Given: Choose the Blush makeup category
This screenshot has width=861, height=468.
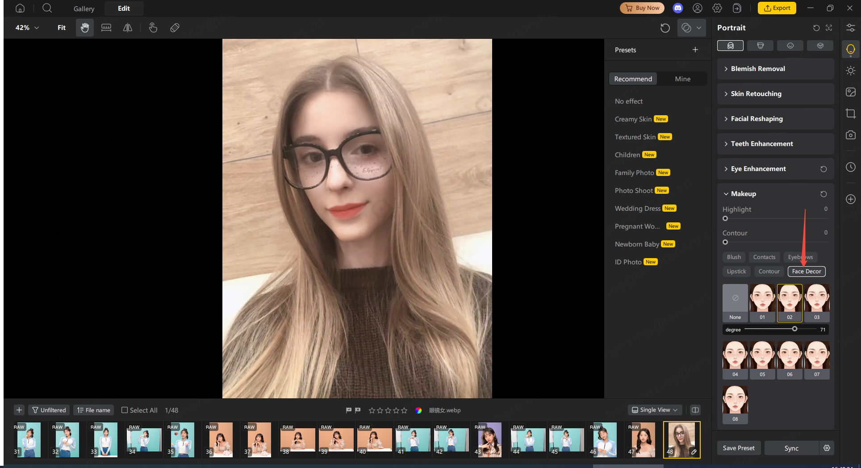Looking at the screenshot, I should click(734, 257).
